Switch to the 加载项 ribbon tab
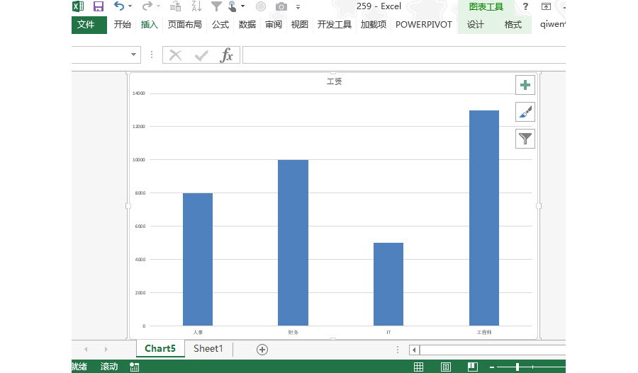This screenshot has width=638, height=373. [374, 24]
